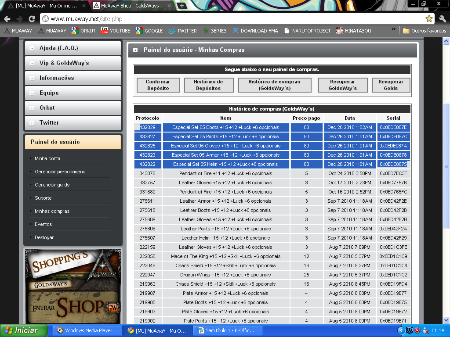Select Minhas compras in user panel menu
Screen dimensions: 450x337
coord(52,211)
